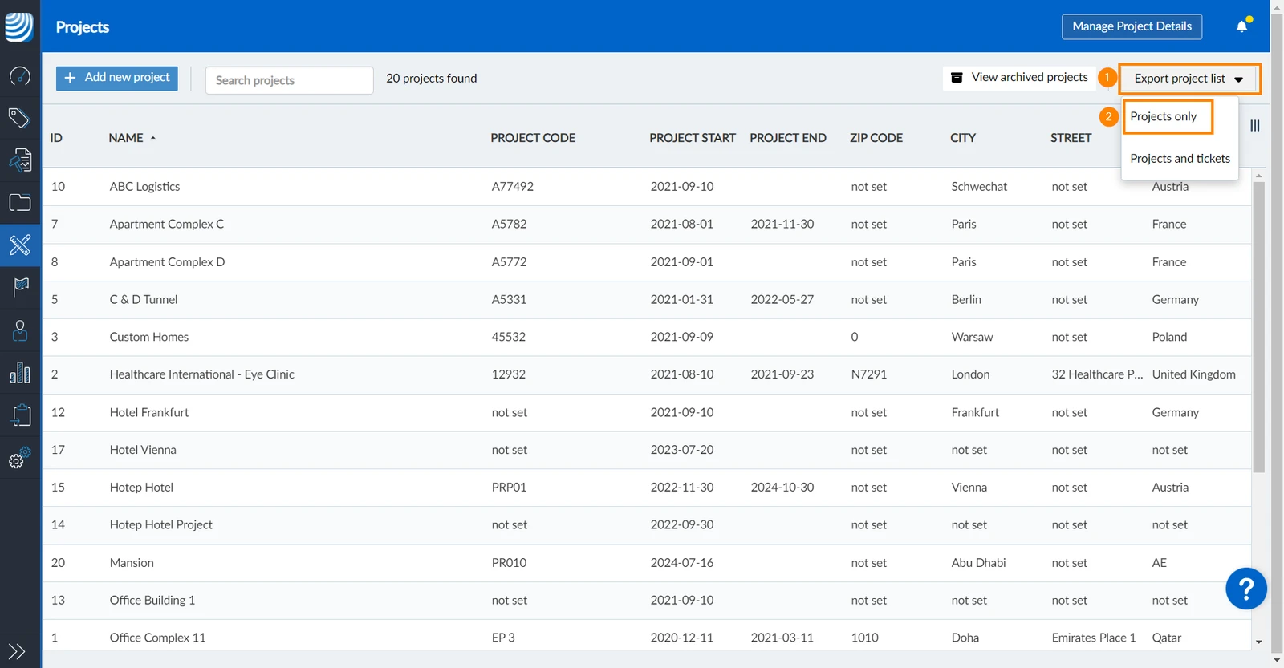Screen dimensions: 1284x668
Task: Open the settings gears icon in sidebar
Action: [x=20, y=457]
